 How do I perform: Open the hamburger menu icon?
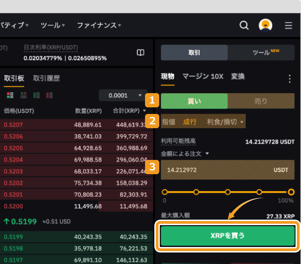click(288, 25)
